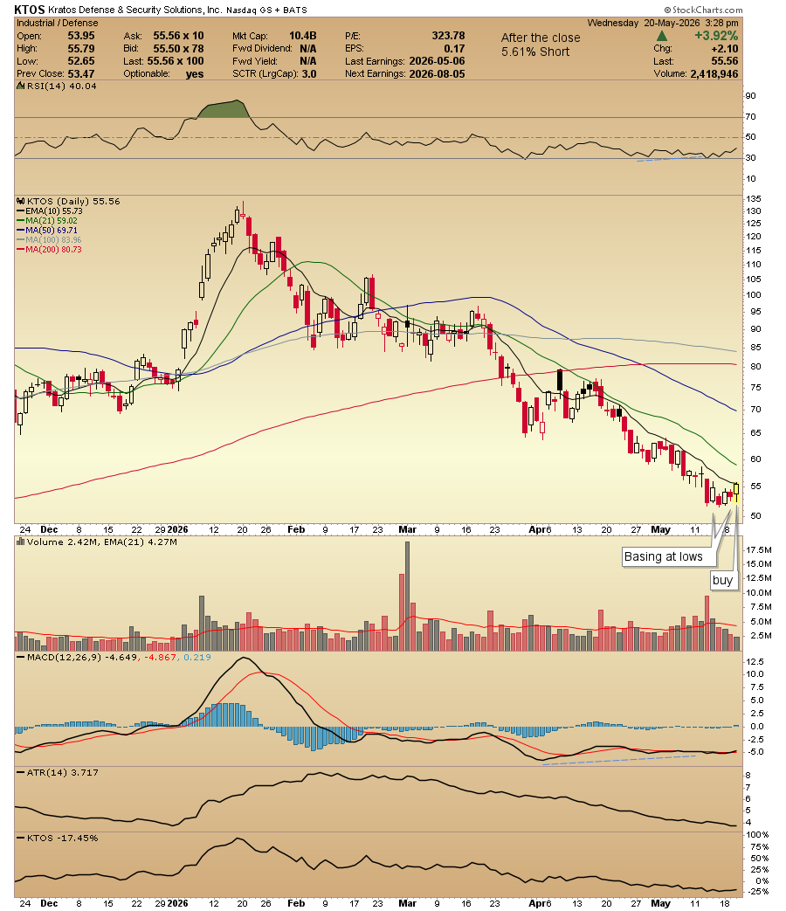Click the Kratos Defense & Security Solutions company name
Screen dimensions: 786x911
tap(135, 10)
